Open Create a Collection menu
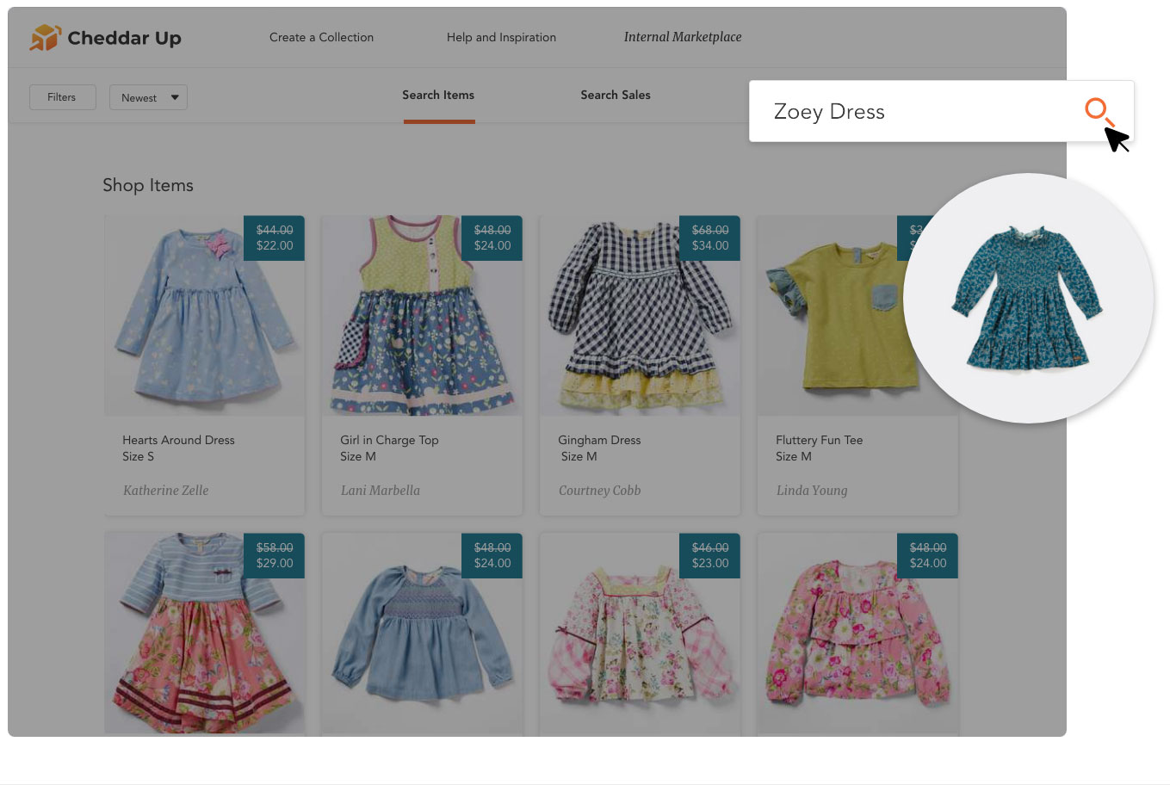1170x785 pixels. (321, 38)
